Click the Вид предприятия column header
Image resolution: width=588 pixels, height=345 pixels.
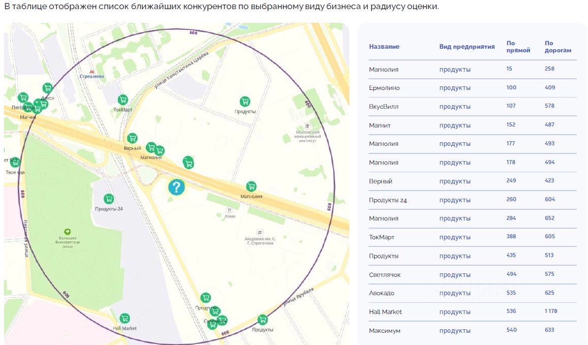click(x=467, y=47)
